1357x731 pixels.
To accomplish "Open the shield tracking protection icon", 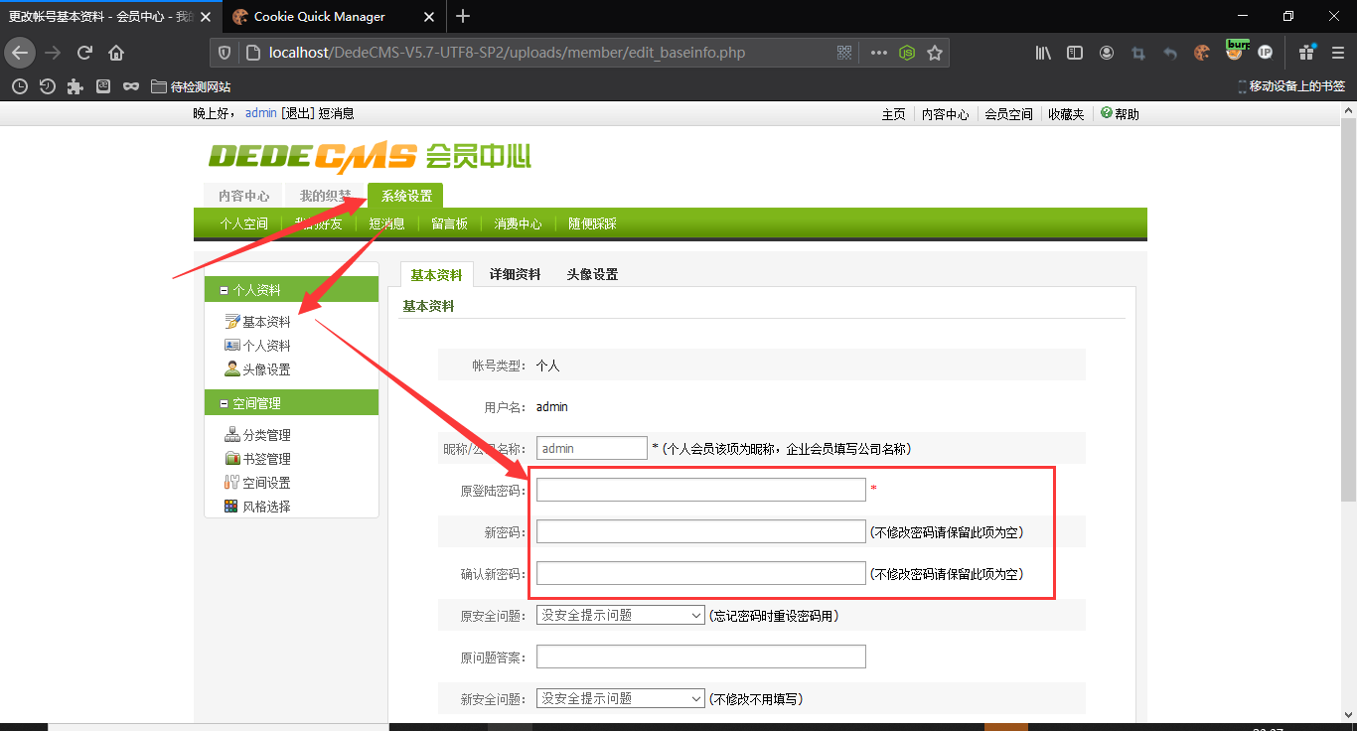I will pyautogui.click(x=225, y=53).
